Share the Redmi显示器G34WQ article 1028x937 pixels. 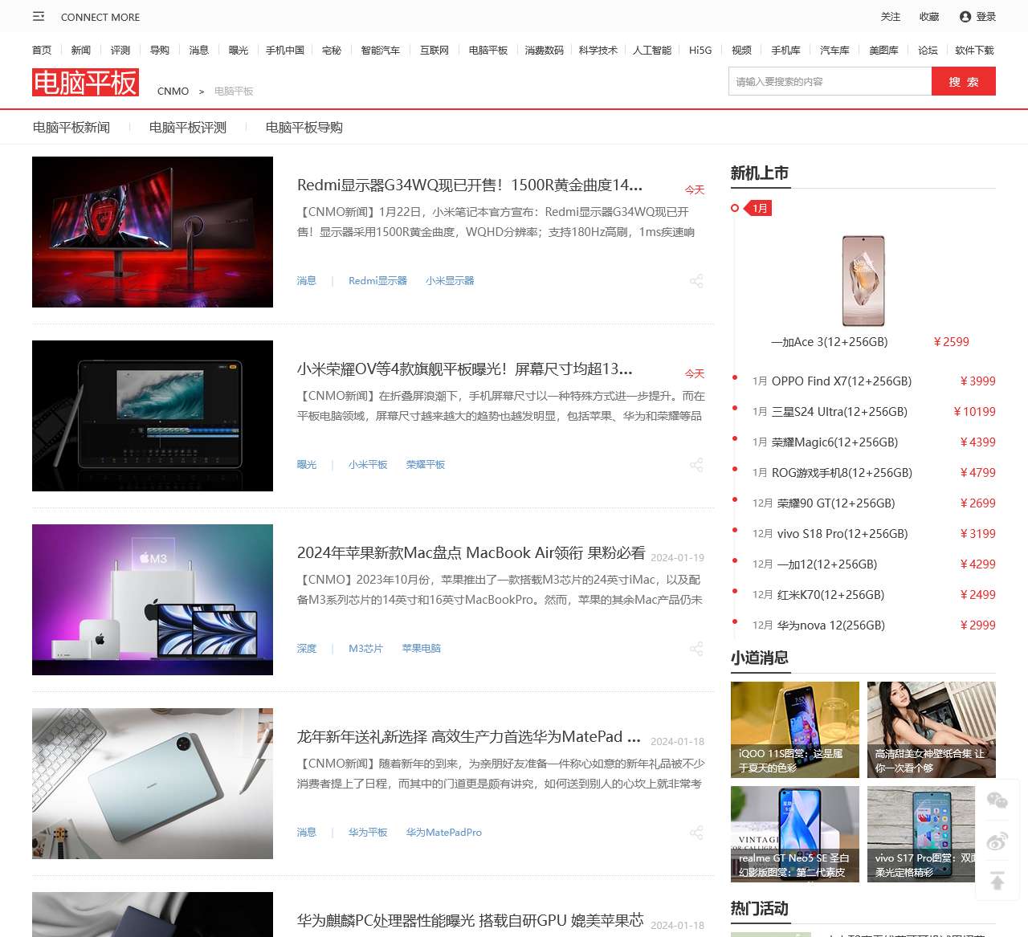[x=697, y=280]
